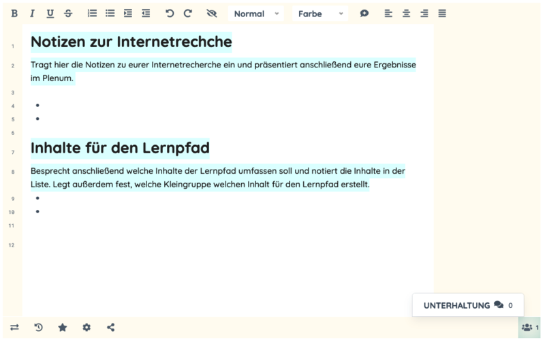Toggle underline formatting

(50, 14)
